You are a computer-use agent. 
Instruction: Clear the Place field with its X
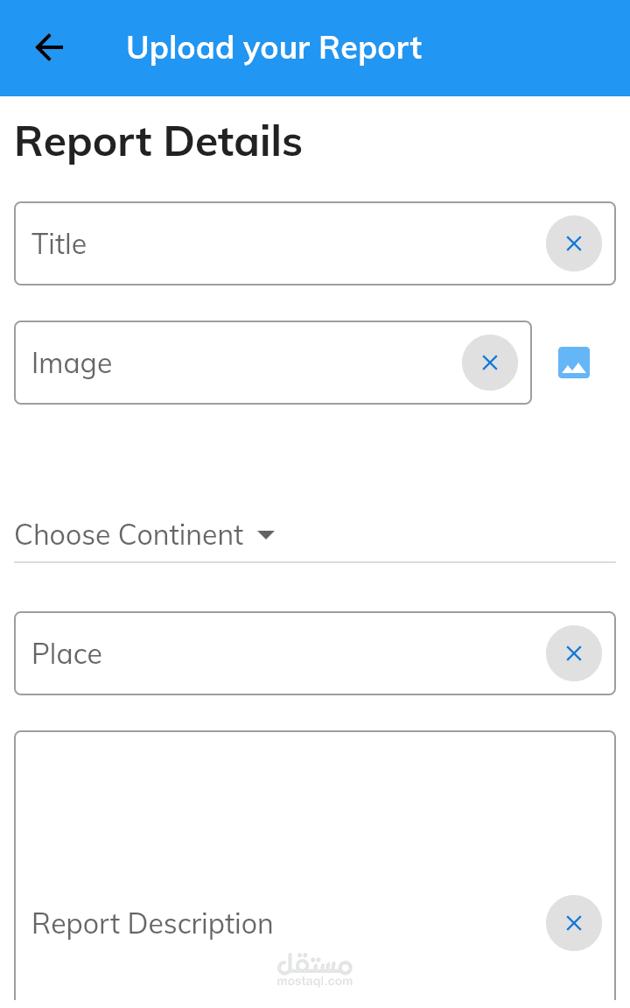click(574, 653)
